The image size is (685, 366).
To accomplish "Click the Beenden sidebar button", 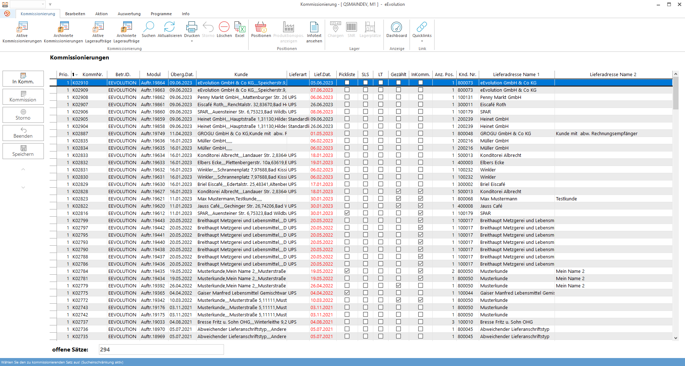I will (23, 133).
